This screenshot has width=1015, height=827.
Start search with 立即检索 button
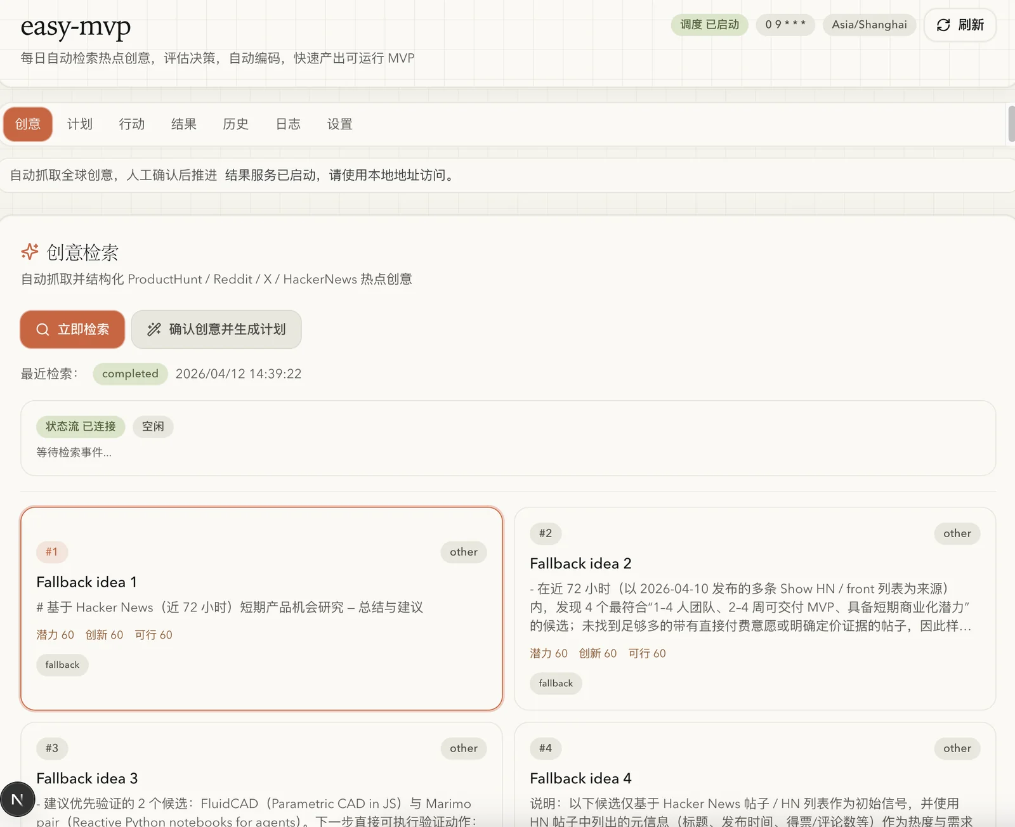[72, 330]
